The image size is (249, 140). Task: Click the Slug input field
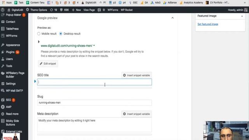coord(95,103)
